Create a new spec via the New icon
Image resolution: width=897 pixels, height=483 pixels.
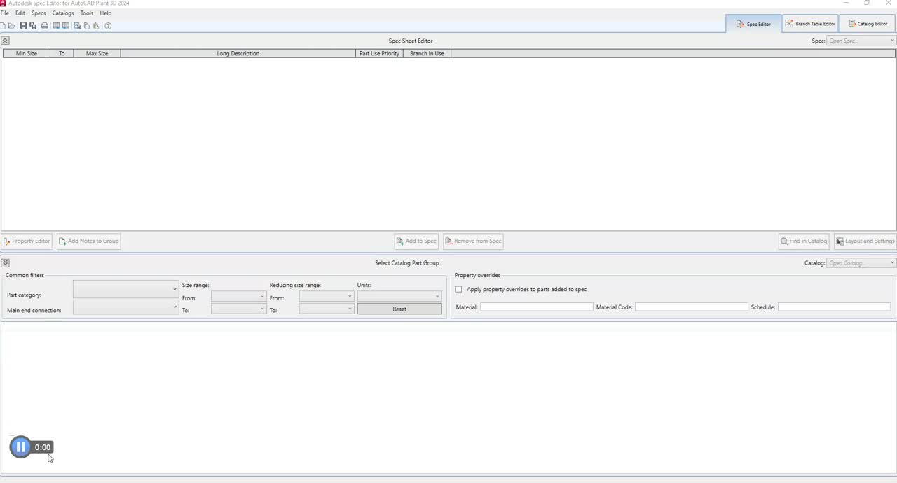click(x=3, y=26)
